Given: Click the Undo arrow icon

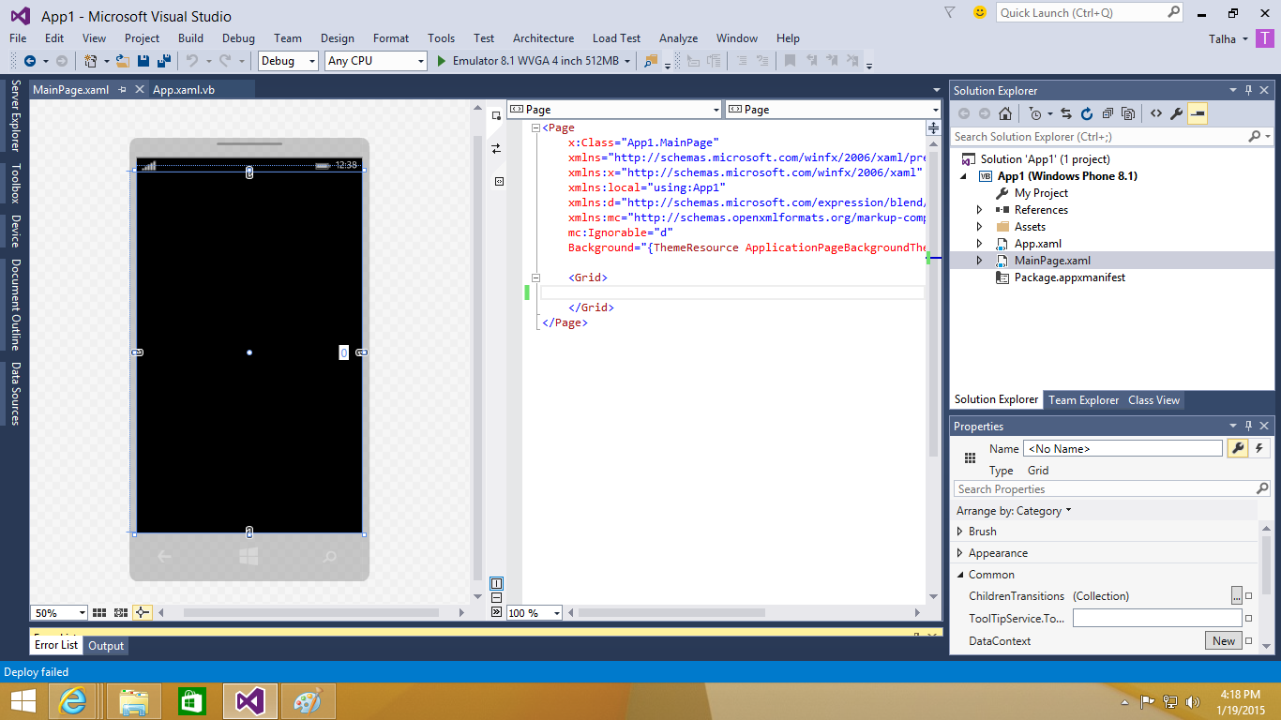Looking at the screenshot, I should (191, 61).
